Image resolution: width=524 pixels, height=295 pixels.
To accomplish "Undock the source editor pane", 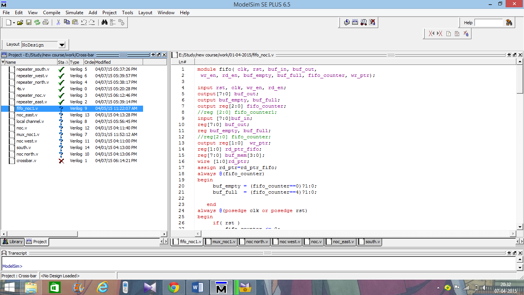I will click(515, 55).
